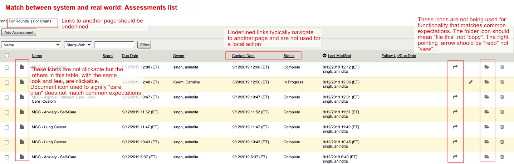514x164 pixels.
Task: Delete the last row using its trash icon
Action: click(502, 157)
